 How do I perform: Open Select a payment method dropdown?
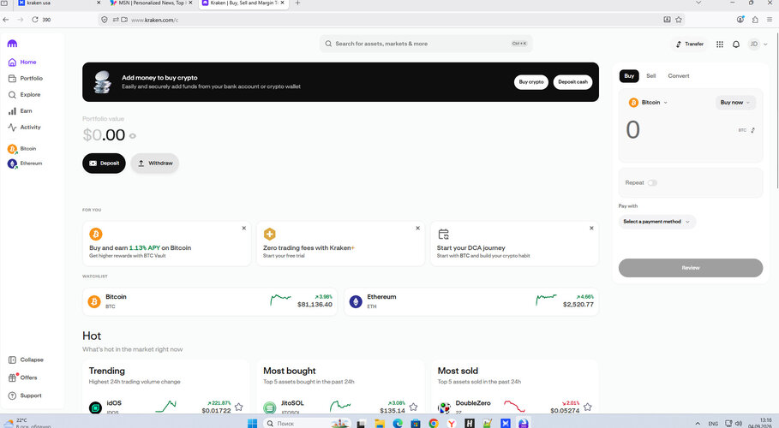pyautogui.click(x=656, y=222)
